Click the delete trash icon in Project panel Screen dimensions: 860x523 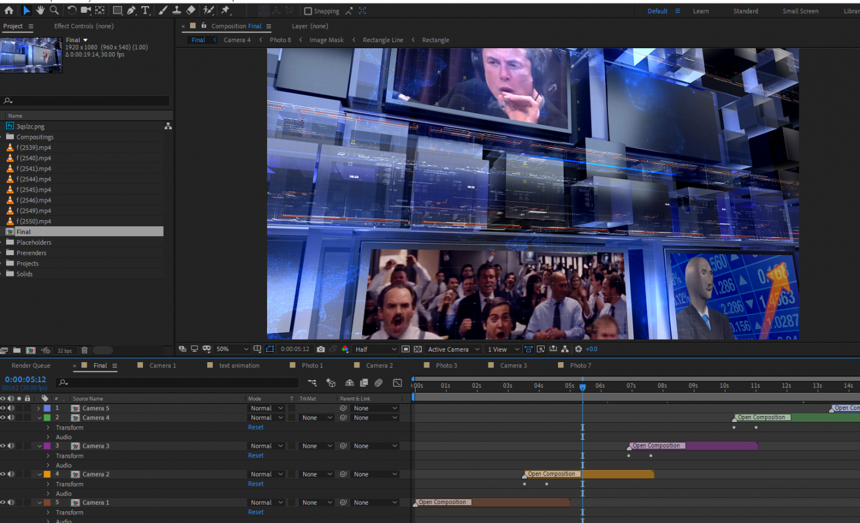84,351
